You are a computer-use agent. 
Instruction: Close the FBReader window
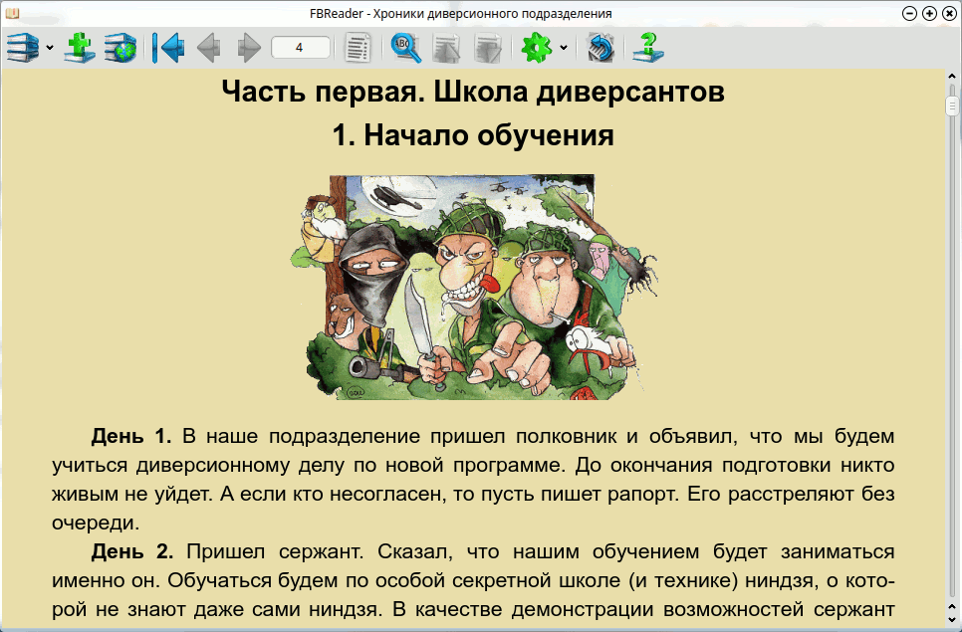point(948,13)
